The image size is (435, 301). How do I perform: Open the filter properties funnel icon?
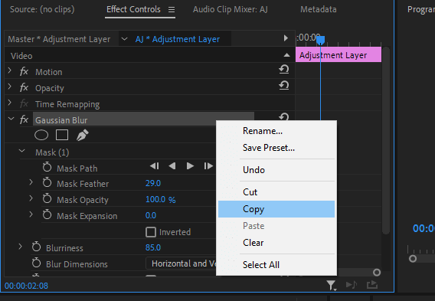tap(331, 285)
